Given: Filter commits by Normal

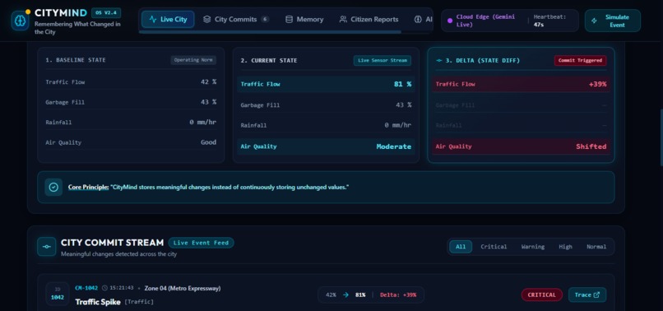Looking at the screenshot, I should pyautogui.click(x=596, y=247).
